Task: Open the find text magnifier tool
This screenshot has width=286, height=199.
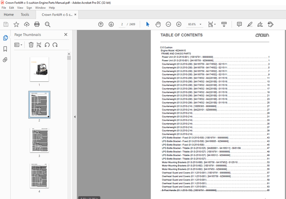Action: pyautogui.click(x=48, y=24)
